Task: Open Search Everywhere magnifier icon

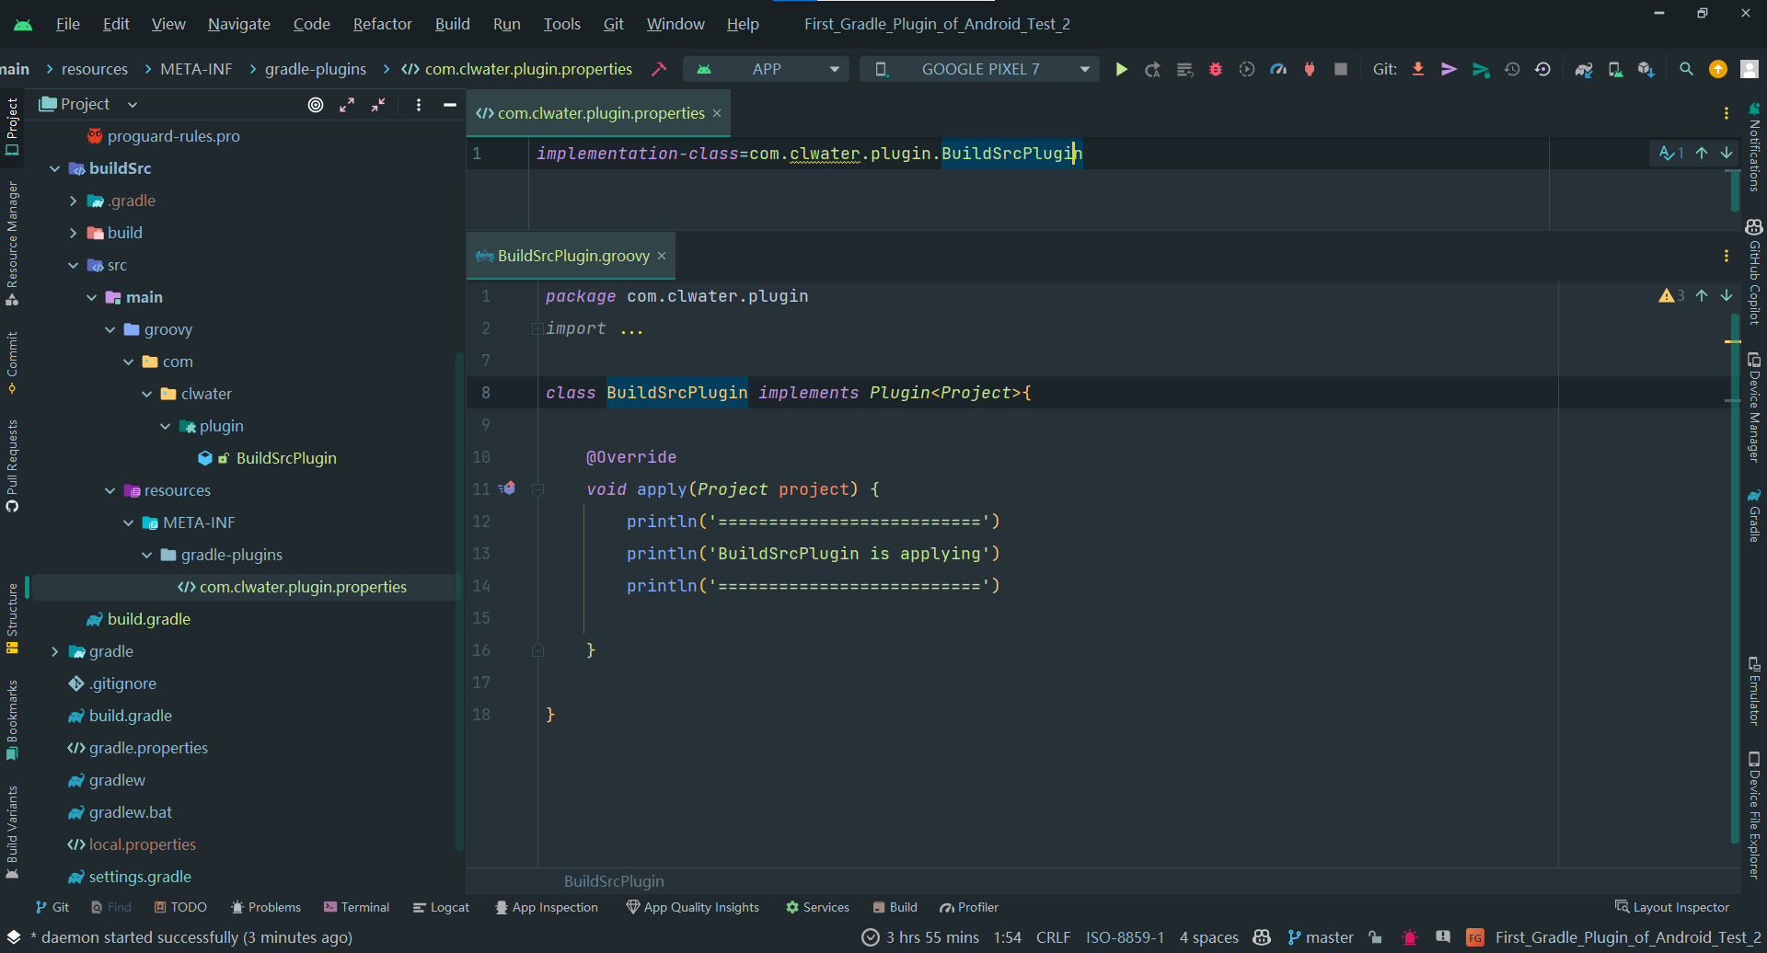Action: click(x=1686, y=69)
